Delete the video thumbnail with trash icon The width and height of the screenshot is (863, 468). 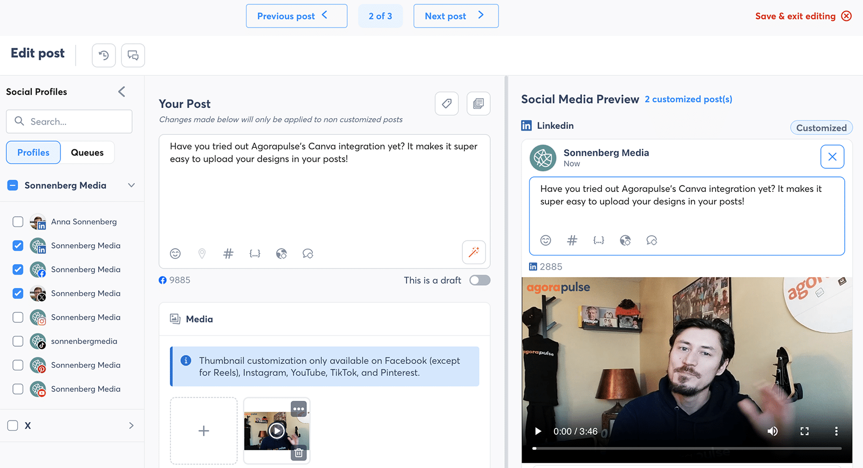point(298,453)
